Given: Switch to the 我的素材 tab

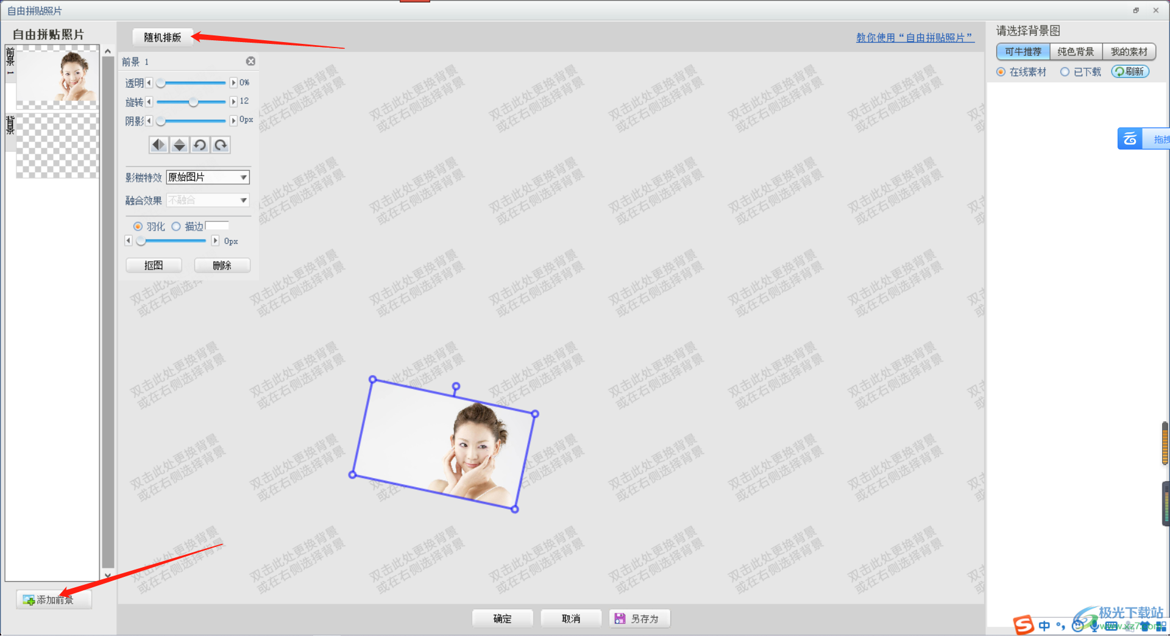Looking at the screenshot, I should (x=1129, y=52).
